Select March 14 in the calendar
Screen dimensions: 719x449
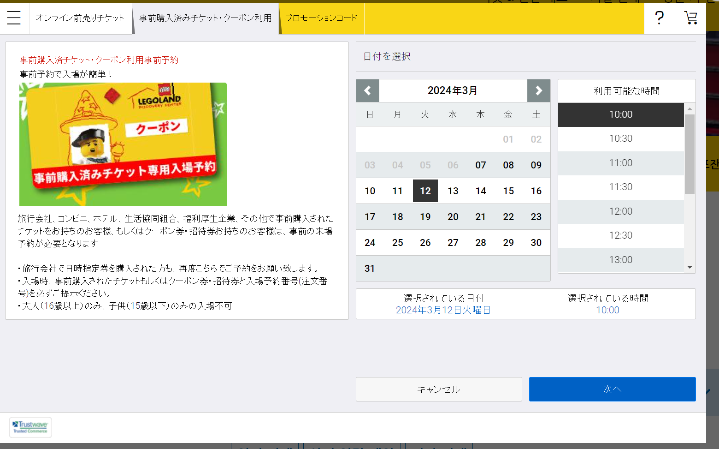click(x=481, y=191)
